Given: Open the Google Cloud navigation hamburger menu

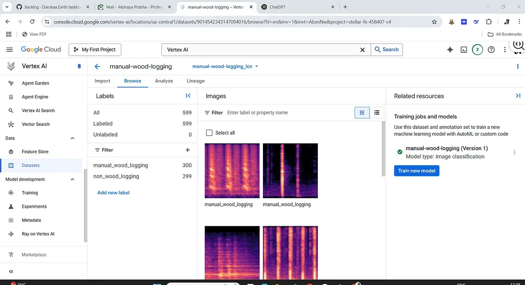Looking at the screenshot, I should click(x=10, y=50).
